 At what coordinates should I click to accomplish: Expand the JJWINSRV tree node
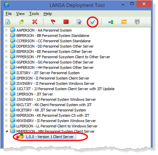[7, 99]
